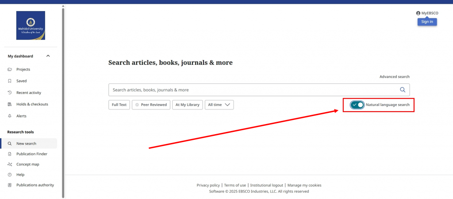Click the Saved bookmark icon
The width and height of the screenshot is (453, 199).
click(x=10, y=81)
